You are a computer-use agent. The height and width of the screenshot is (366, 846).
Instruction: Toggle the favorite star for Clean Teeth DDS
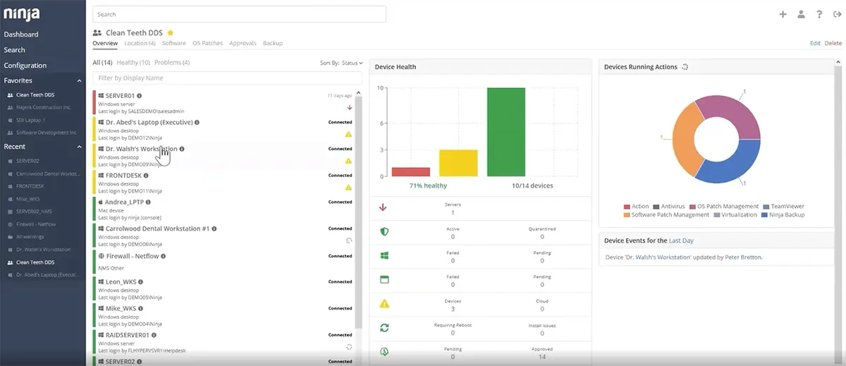point(171,32)
